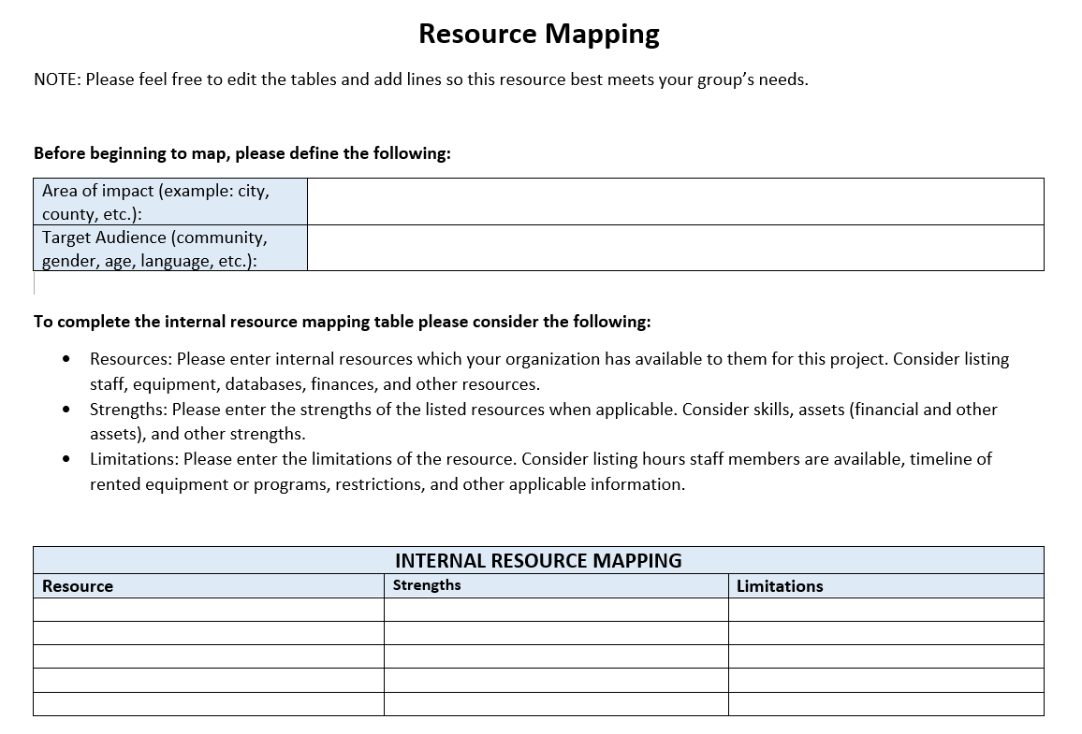Screen dimensions: 1082x734
Task: Click the 'To complete the internal resource' heading
Action: click(x=342, y=322)
